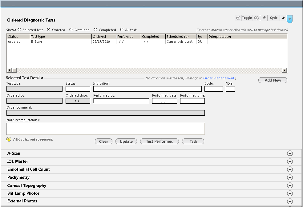Click the Ordered column header

pyautogui.click(x=104, y=37)
